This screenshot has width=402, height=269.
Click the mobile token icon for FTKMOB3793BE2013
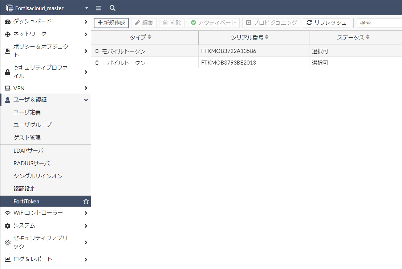[97, 63]
